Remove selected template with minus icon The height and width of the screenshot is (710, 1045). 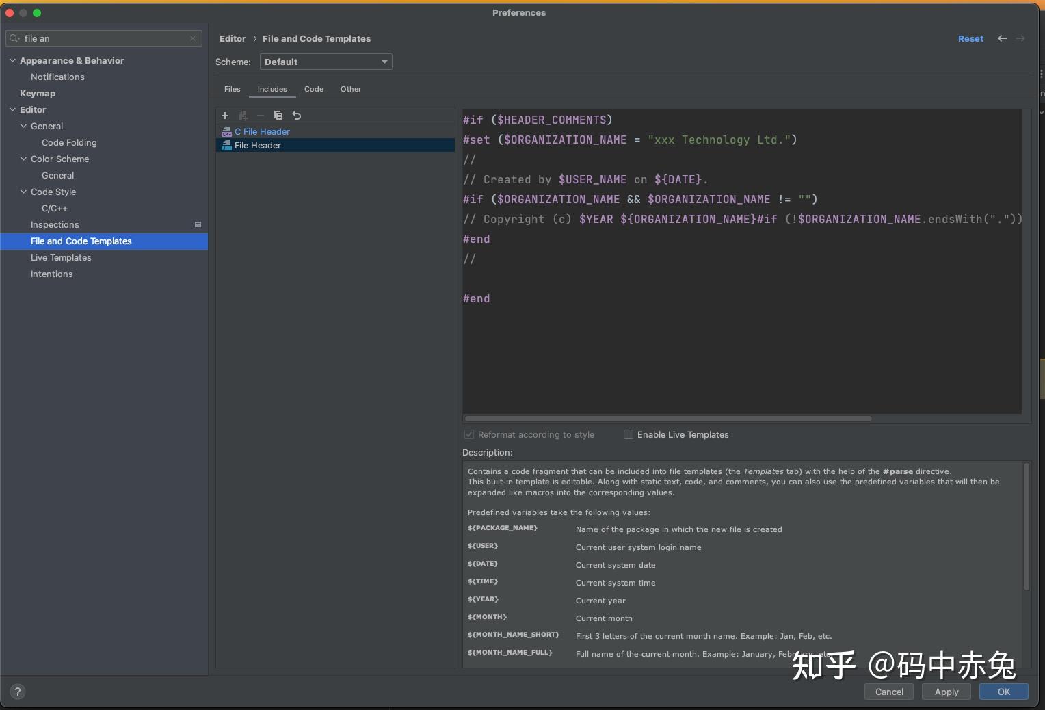[261, 116]
